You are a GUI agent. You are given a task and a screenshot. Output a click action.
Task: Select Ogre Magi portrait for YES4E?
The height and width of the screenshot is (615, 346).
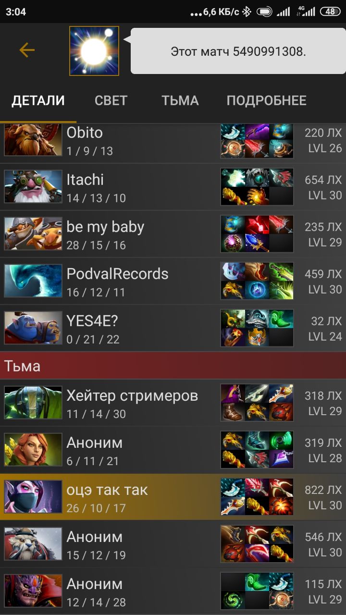(33, 328)
